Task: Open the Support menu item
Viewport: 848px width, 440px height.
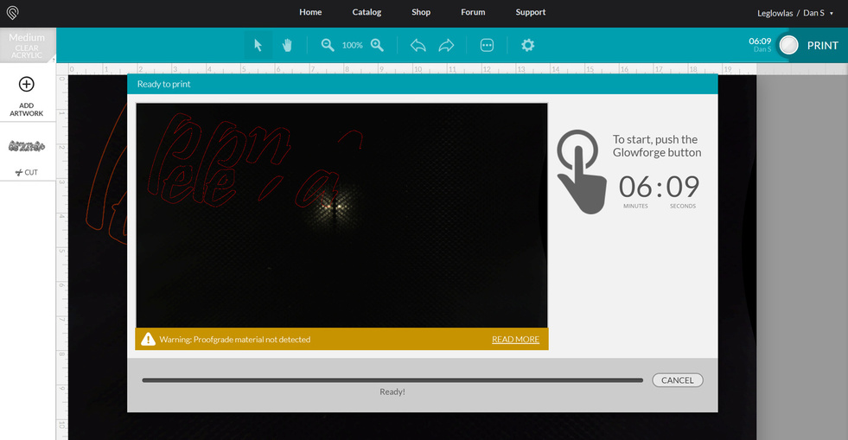Action: pos(530,12)
